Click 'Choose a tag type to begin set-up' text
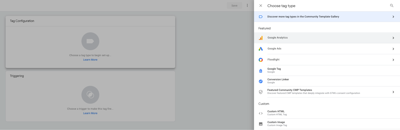Screen dimensions: 400x130 90,55
